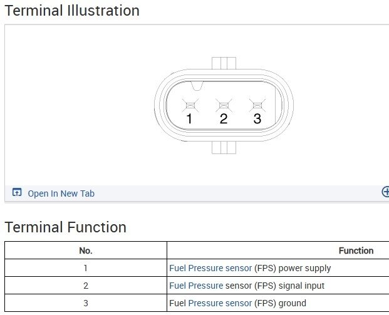Screen dimensions: 389x315
Task: Select table cell number 3 in No. column
Action: (x=86, y=303)
